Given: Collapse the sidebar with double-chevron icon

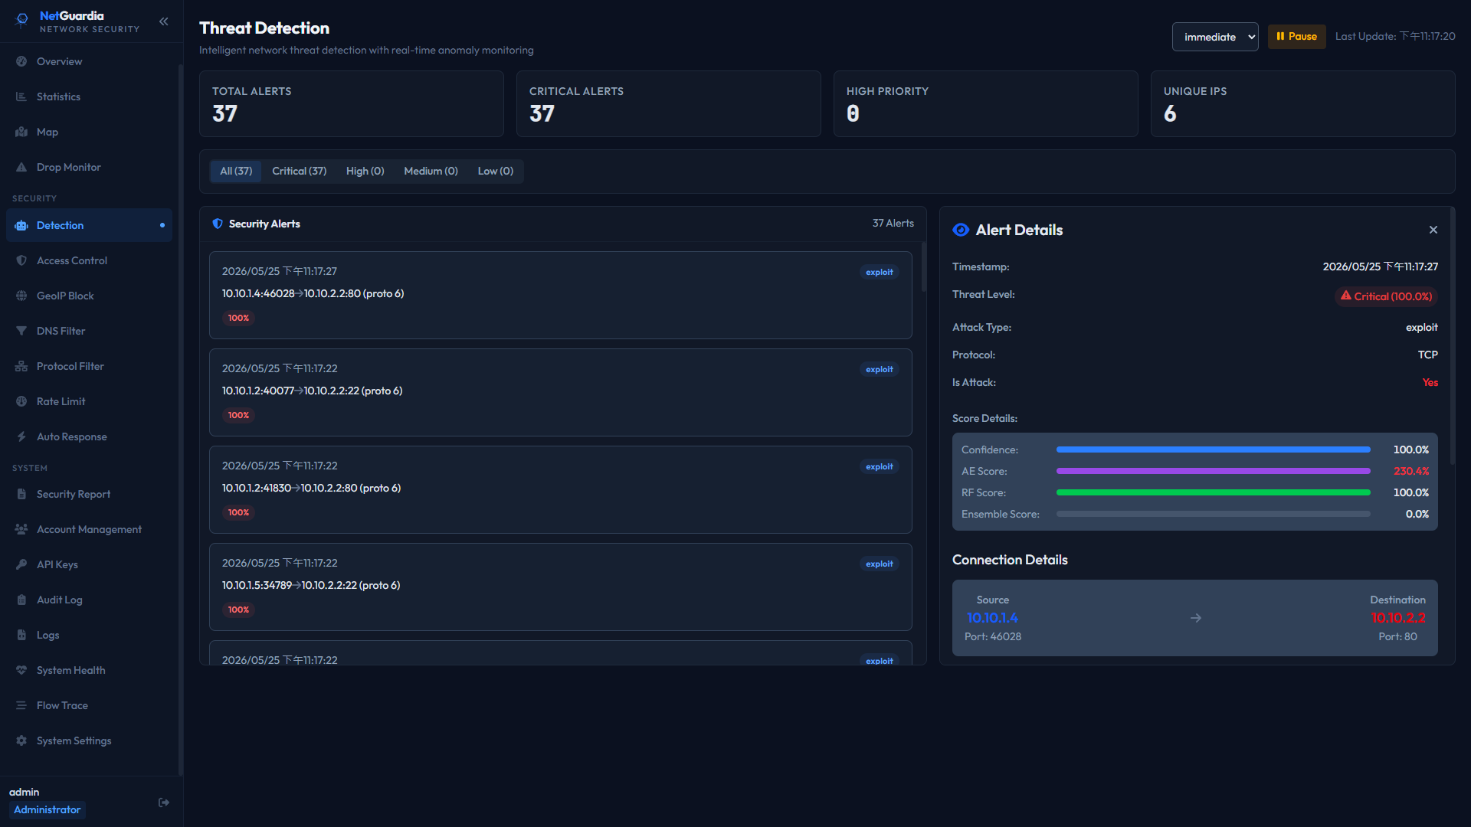Looking at the screenshot, I should pyautogui.click(x=163, y=21).
